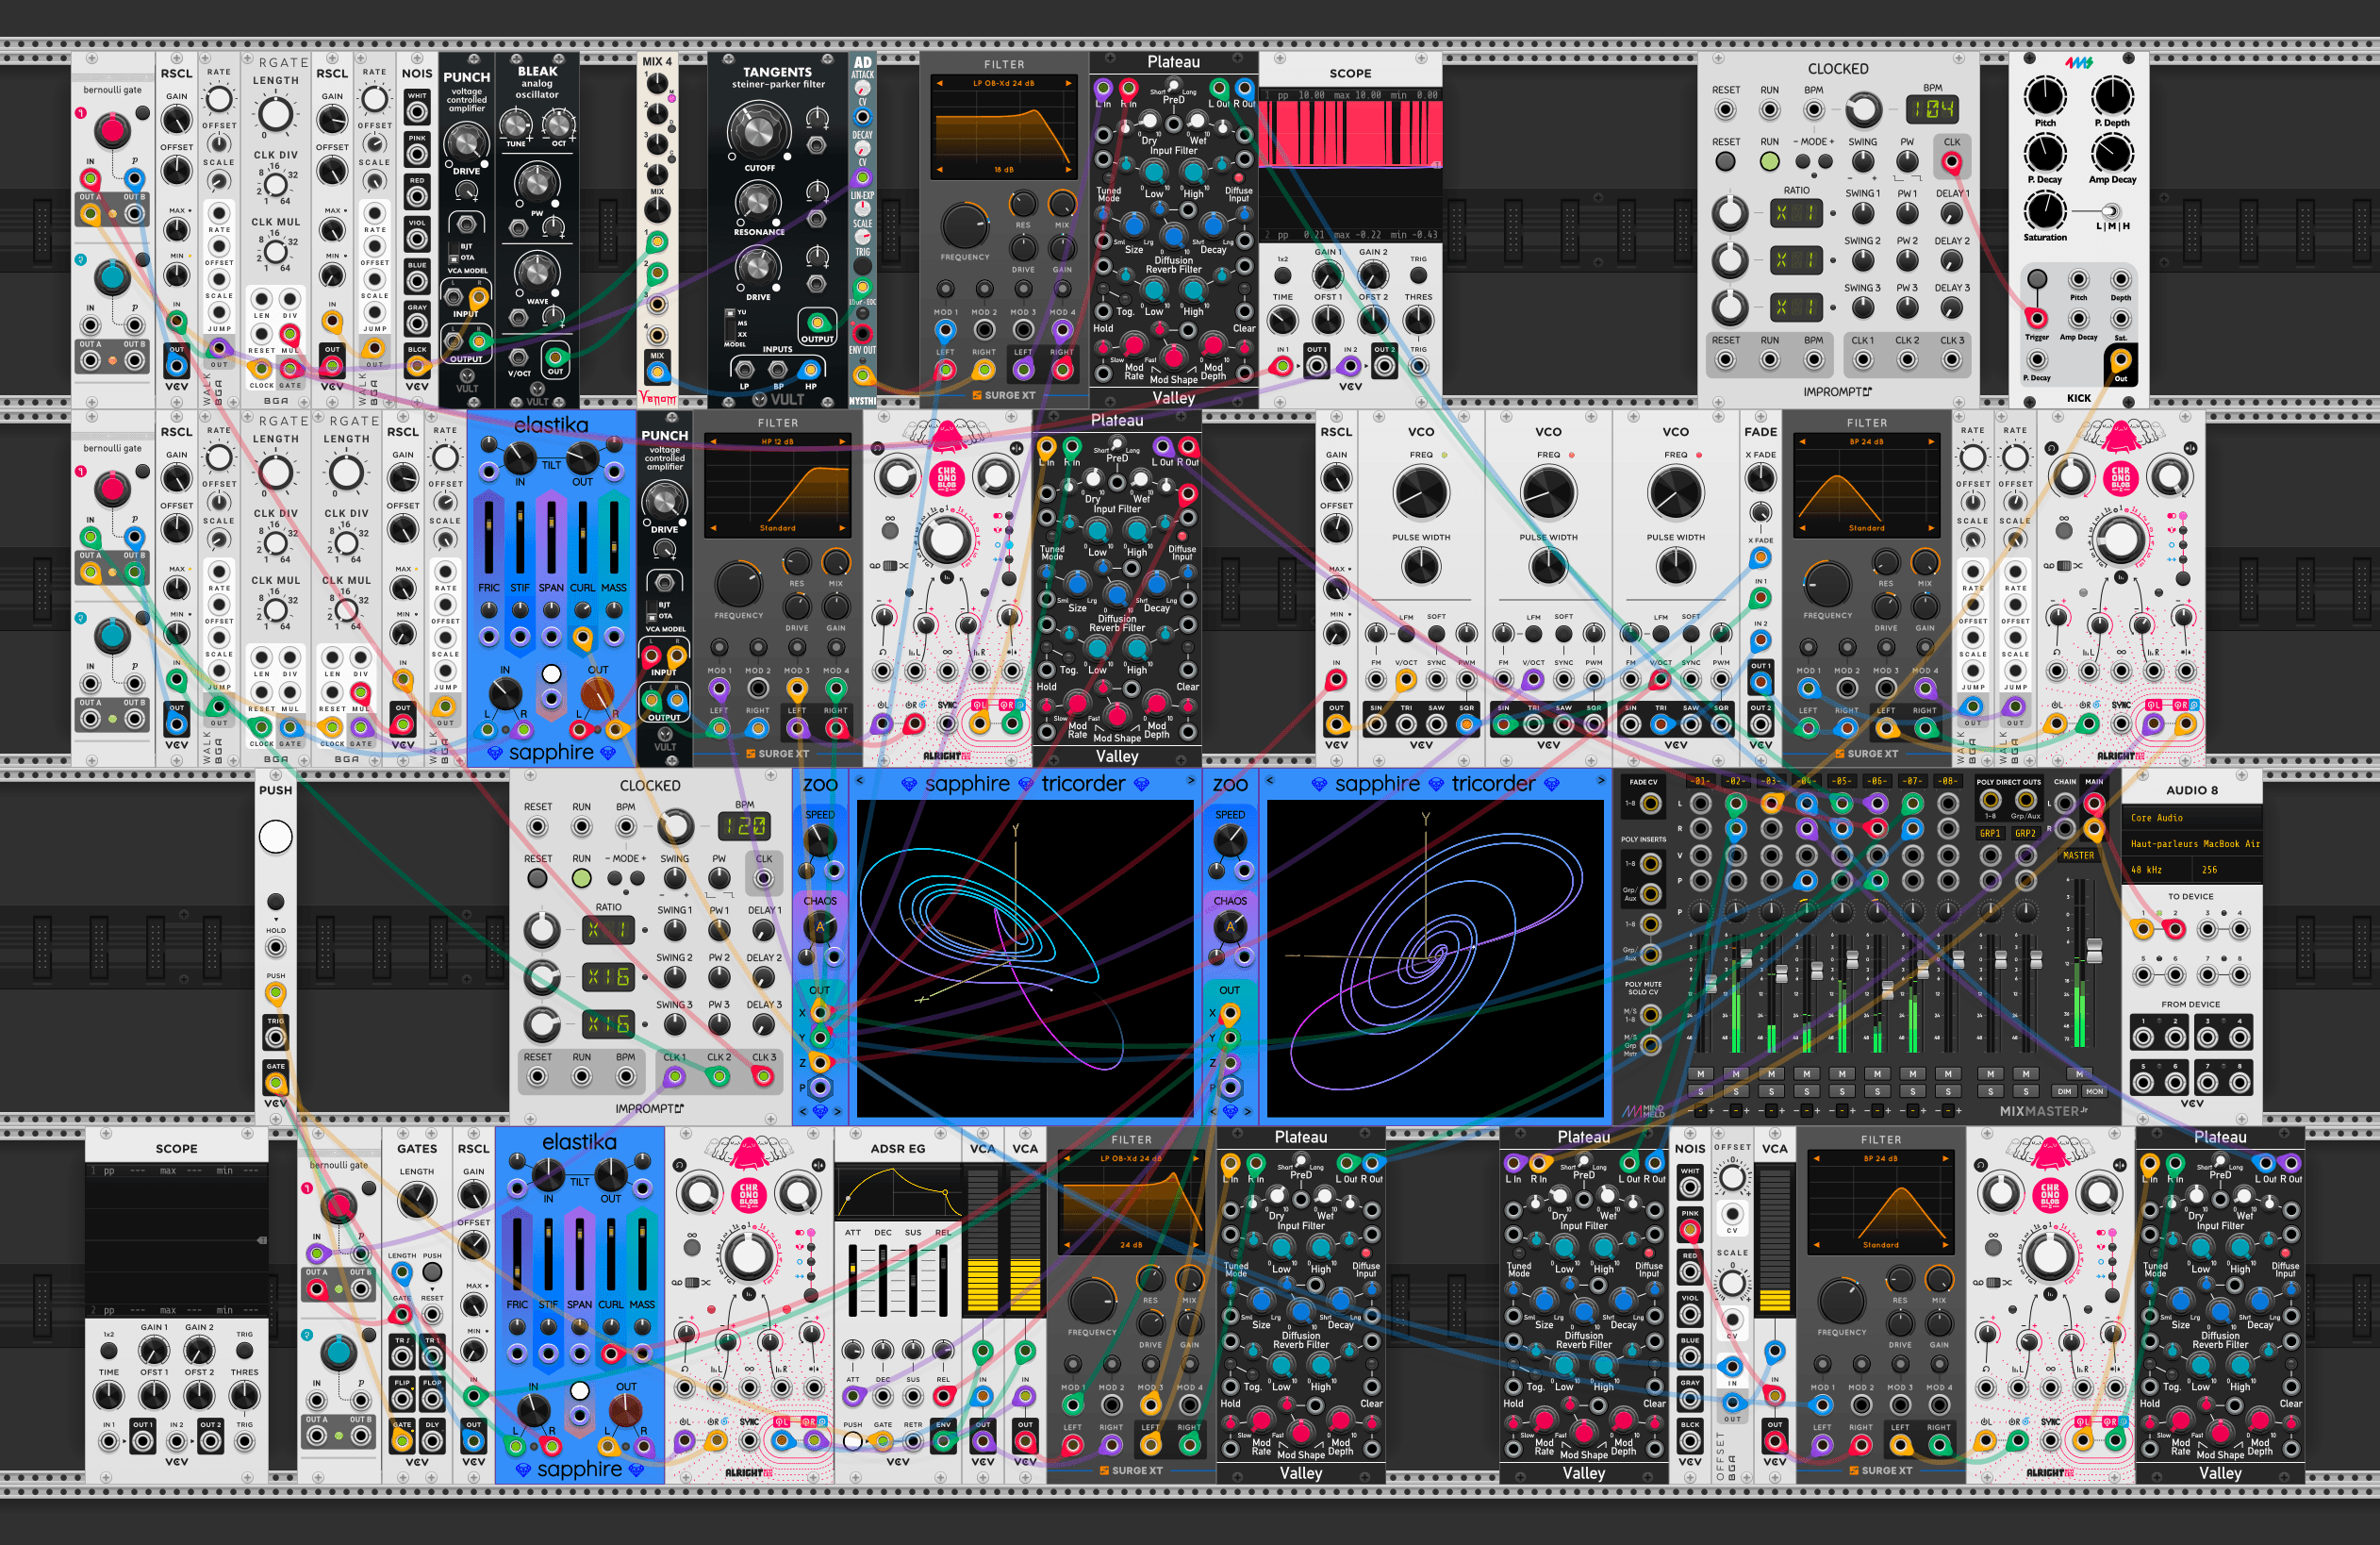This screenshot has width=2380, height=1545.
Task: Click the Out jack on the KICK module
Action: point(2121,359)
